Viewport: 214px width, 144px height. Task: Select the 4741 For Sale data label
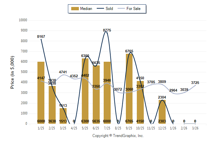(x=63, y=72)
